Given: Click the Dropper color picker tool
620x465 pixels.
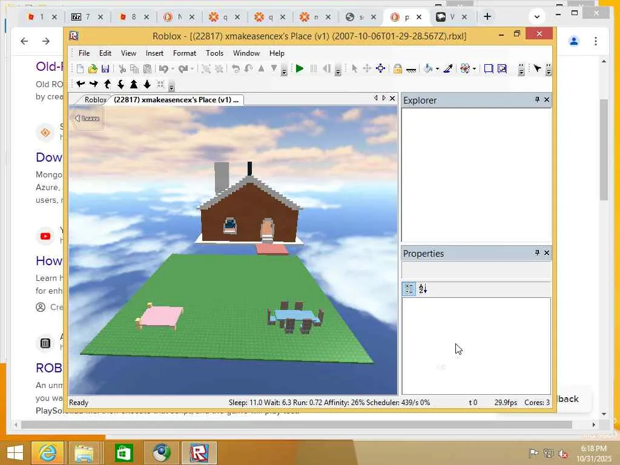Looking at the screenshot, I should 449,69.
